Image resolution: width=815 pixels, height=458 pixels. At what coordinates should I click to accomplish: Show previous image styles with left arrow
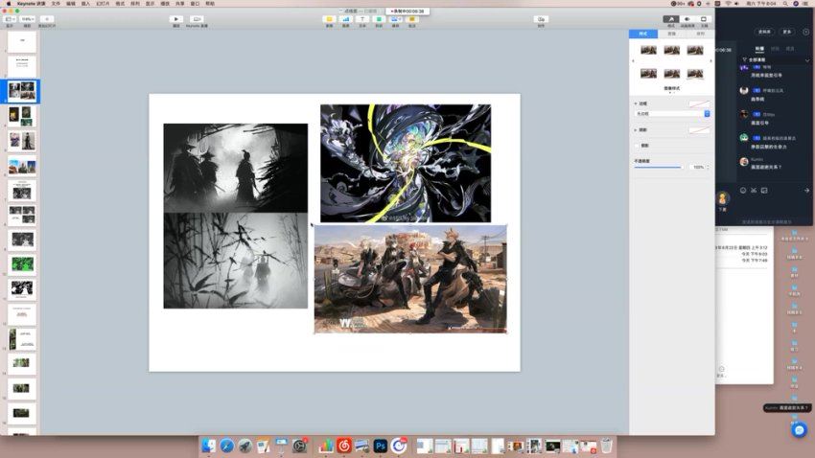point(633,61)
